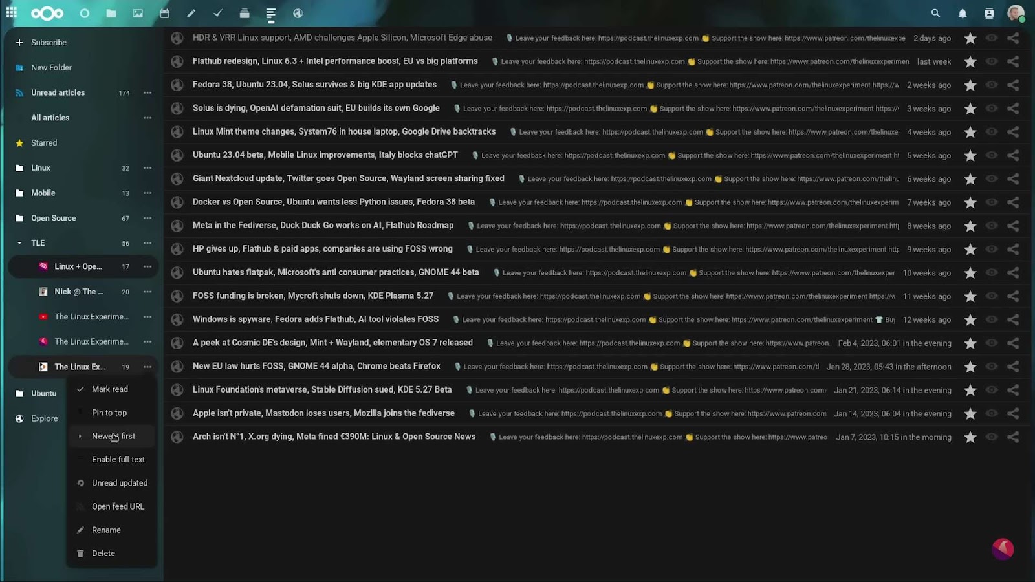Share the Solus is dying article
The width and height of the screenshot is (1035, 582).
1013,109
